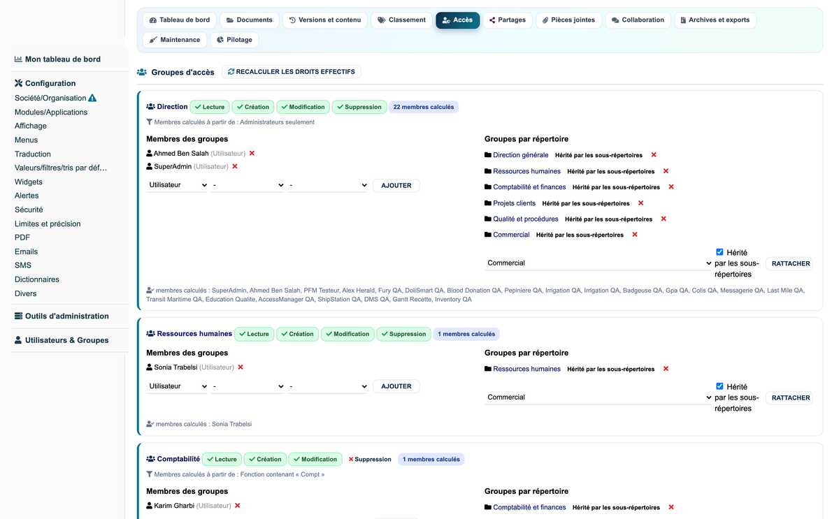Click the Société/Organisation warning icon
Screen dimensions: 839x519
[92, 98]
